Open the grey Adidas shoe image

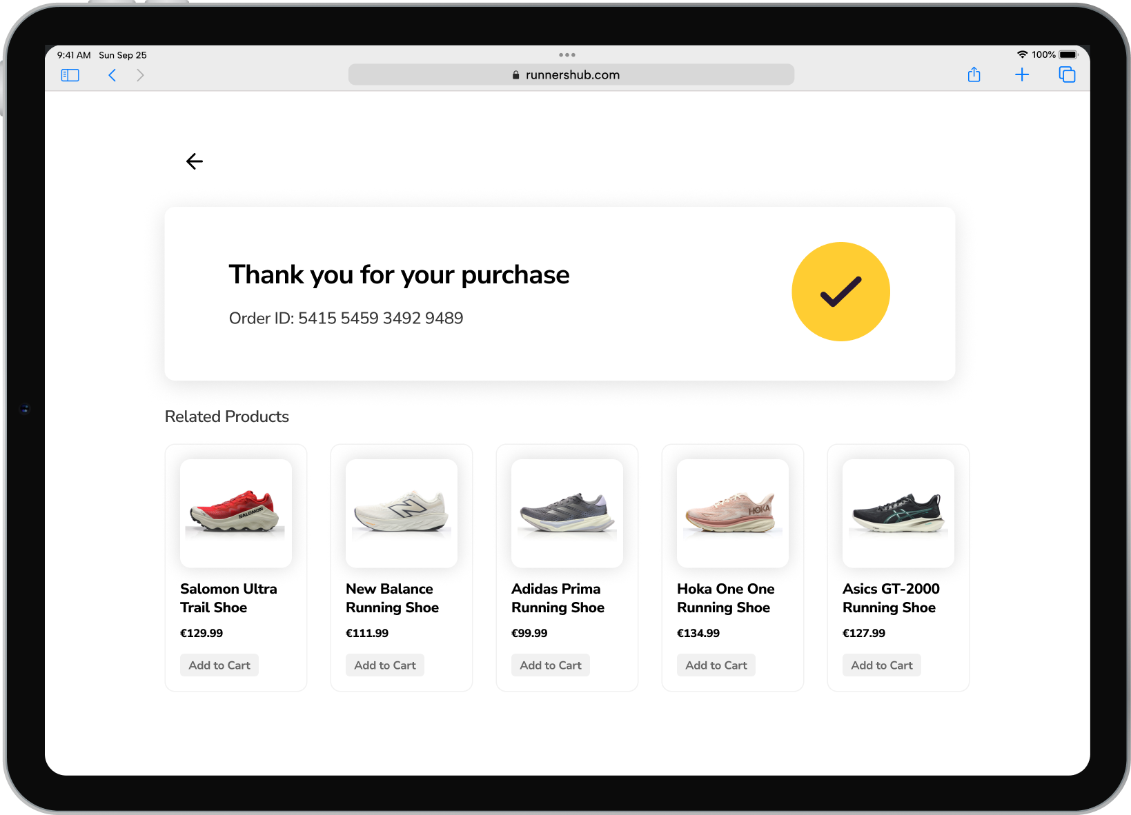(567, 514)
